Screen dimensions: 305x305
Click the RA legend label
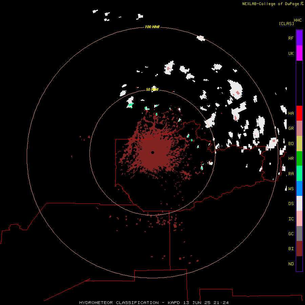click(291, 174)
